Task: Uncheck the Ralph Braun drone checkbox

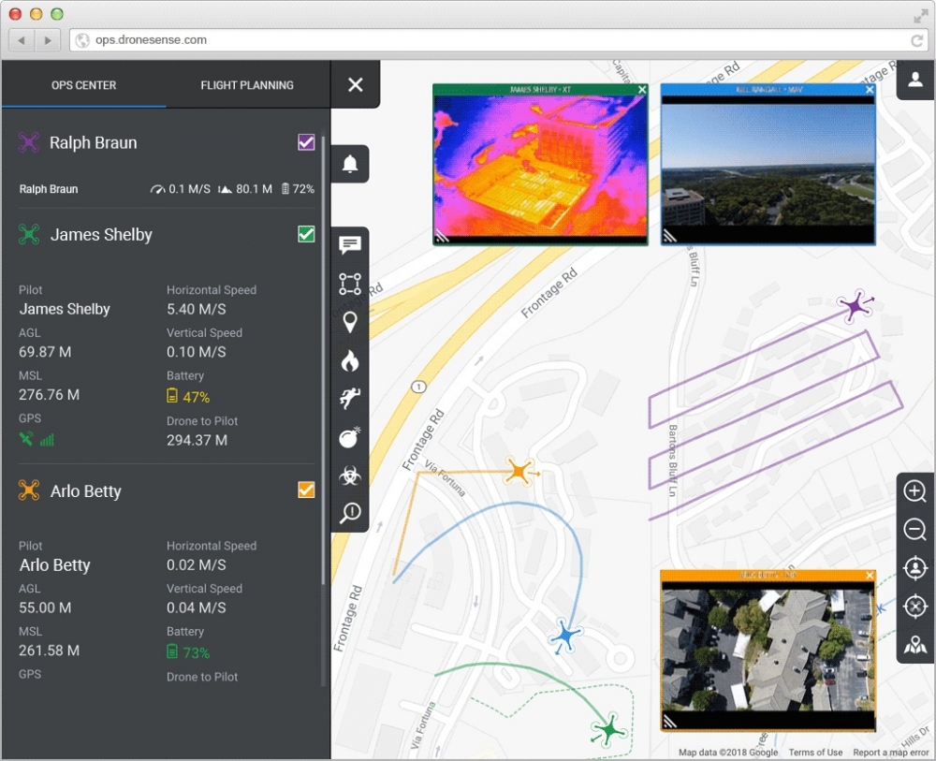Action: coord(306,142)
